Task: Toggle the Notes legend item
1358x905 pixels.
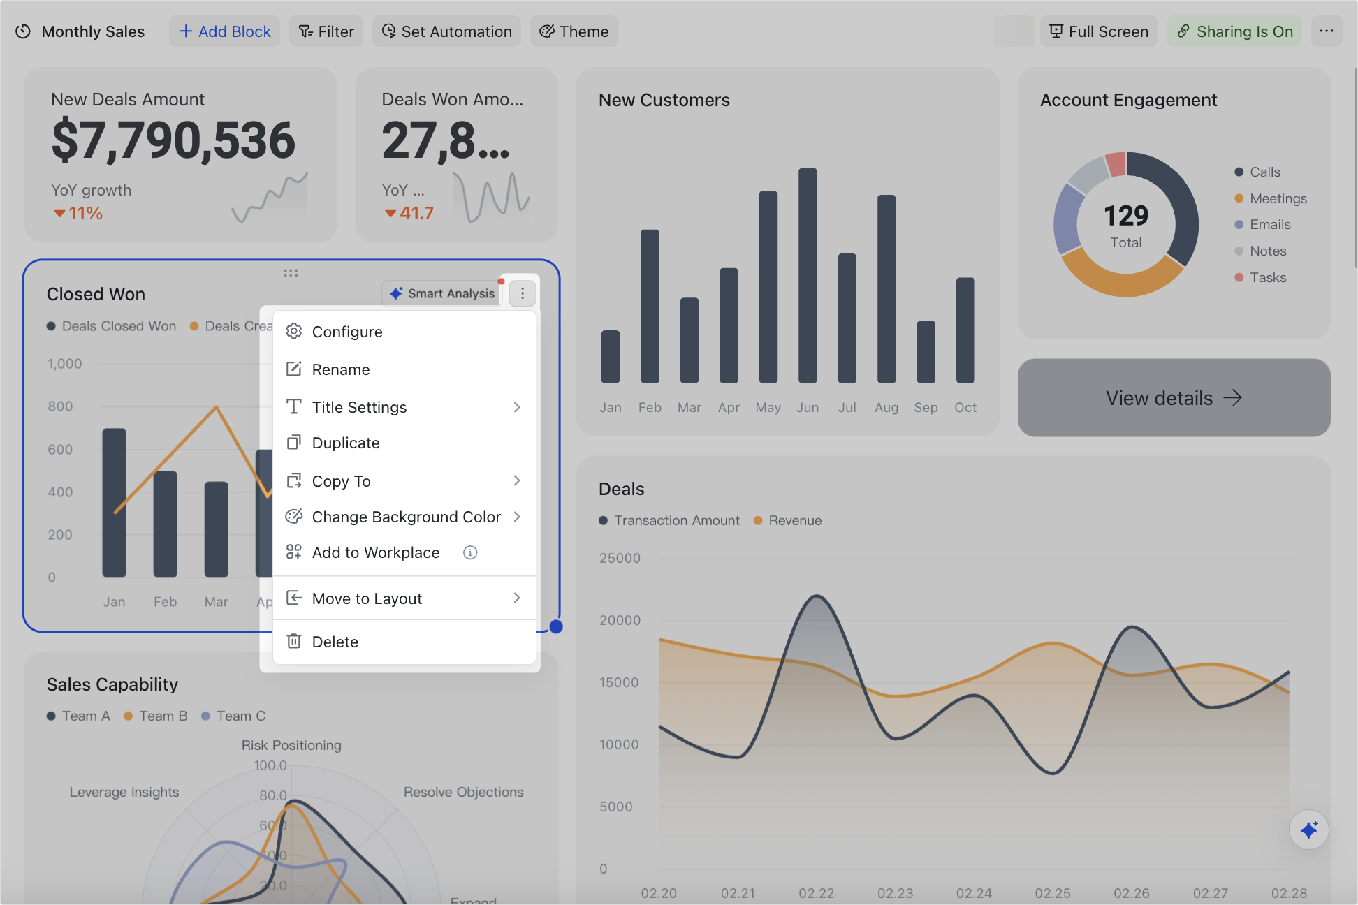Action: click(x=1260, y=251)
